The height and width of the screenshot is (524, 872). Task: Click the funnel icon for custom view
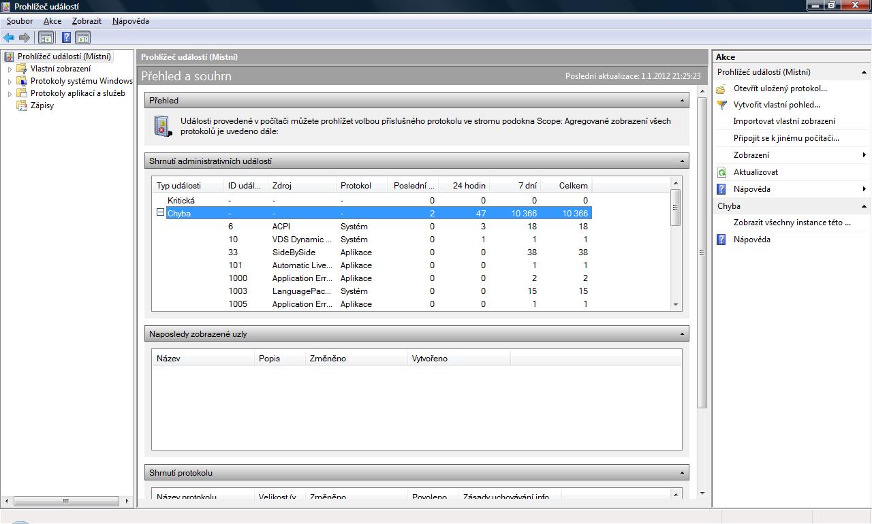(x=721, y=105)
